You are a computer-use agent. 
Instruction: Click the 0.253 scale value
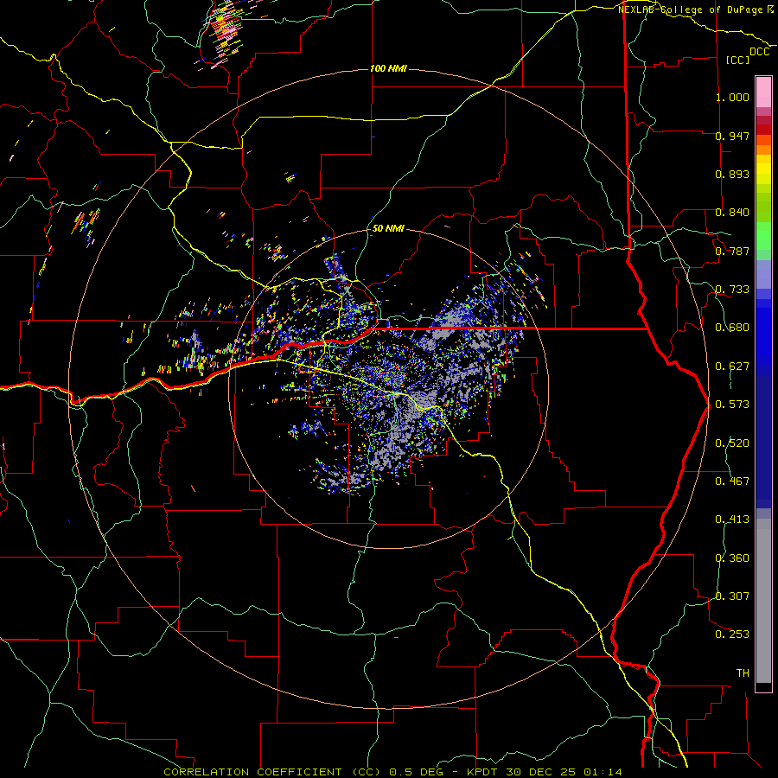(732, 635)
